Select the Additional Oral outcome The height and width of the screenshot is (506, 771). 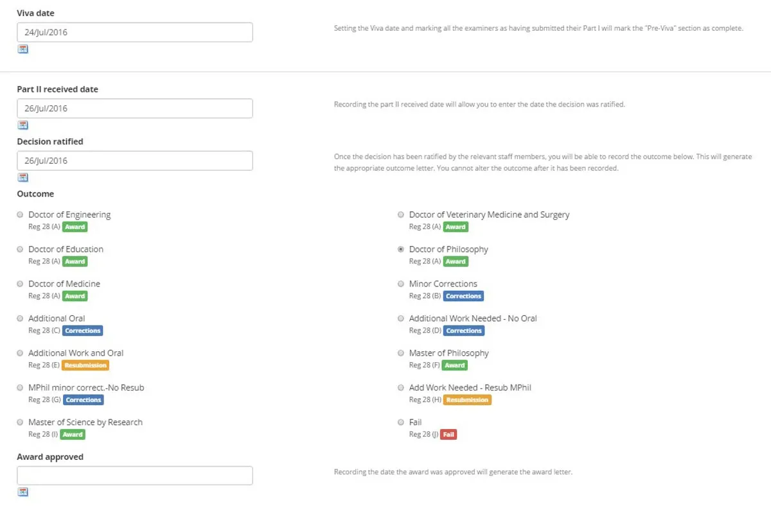[19, 318]
